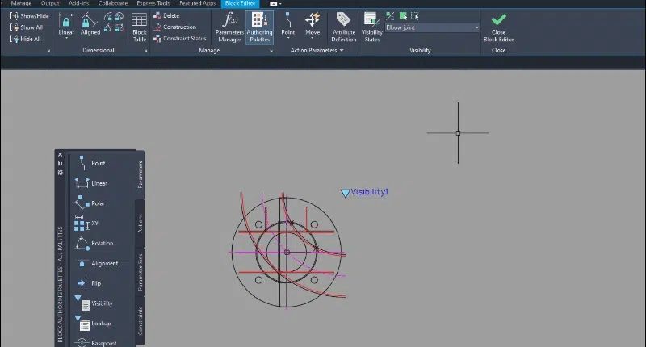Click the Make Visible icon

403,16
